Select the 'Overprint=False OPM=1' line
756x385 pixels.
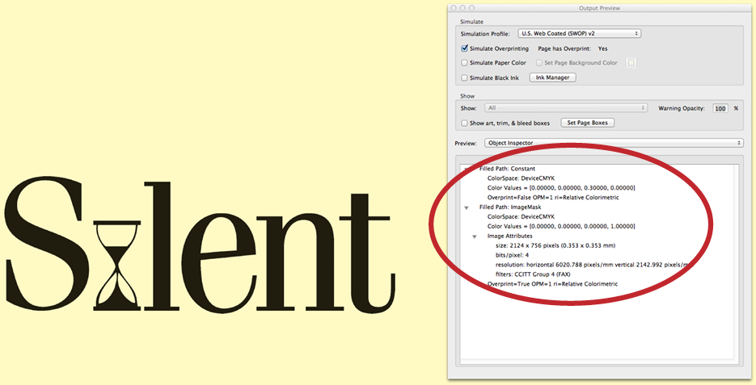(x=553, y=198)
